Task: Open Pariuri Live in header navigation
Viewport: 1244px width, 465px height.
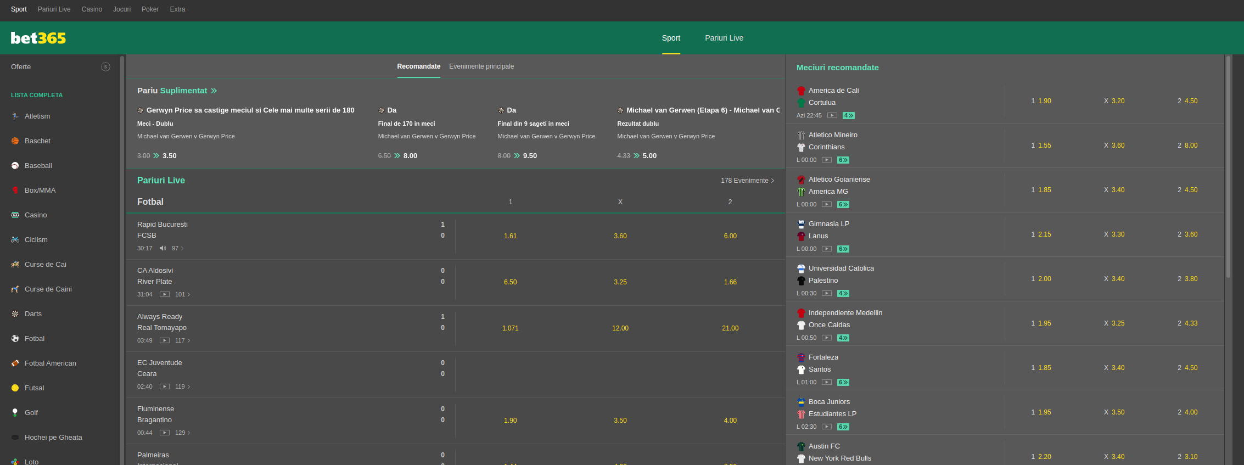Action: click(x=724, y=38)
